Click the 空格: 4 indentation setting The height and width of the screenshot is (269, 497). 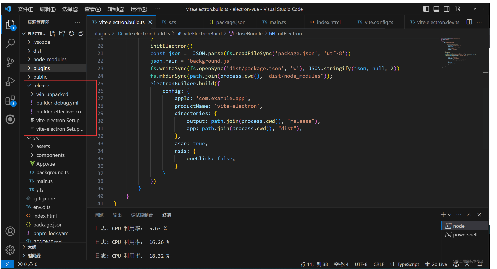tap(341, 264)
